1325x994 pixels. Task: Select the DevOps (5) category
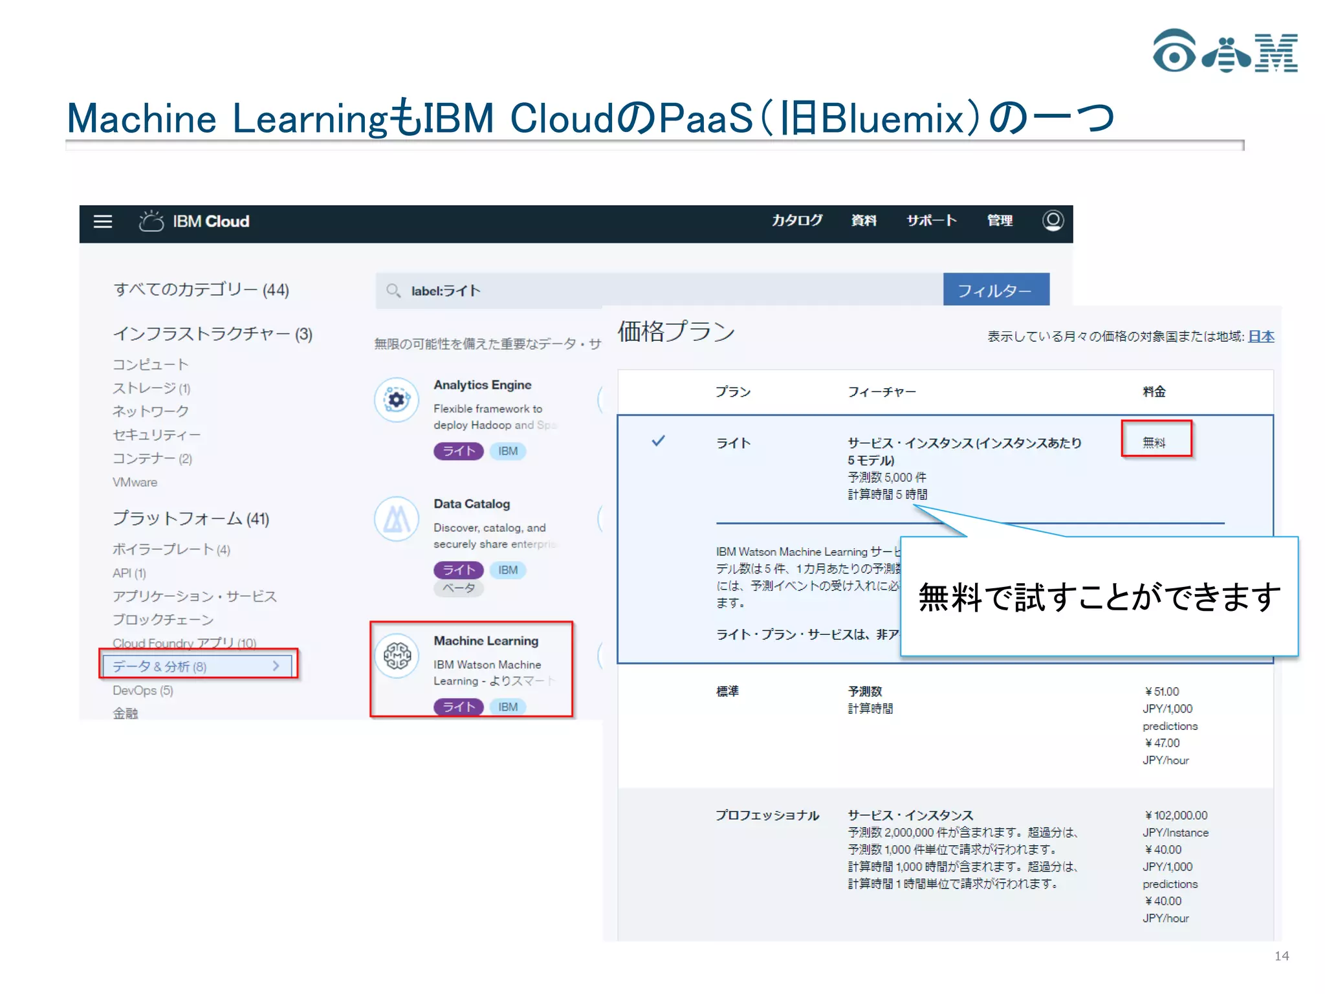pyautogui.click(x=143, y=690)
